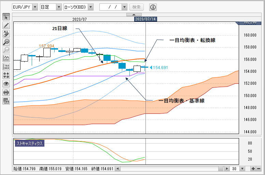
Task: Open the information button
Action: click(153, 7)
